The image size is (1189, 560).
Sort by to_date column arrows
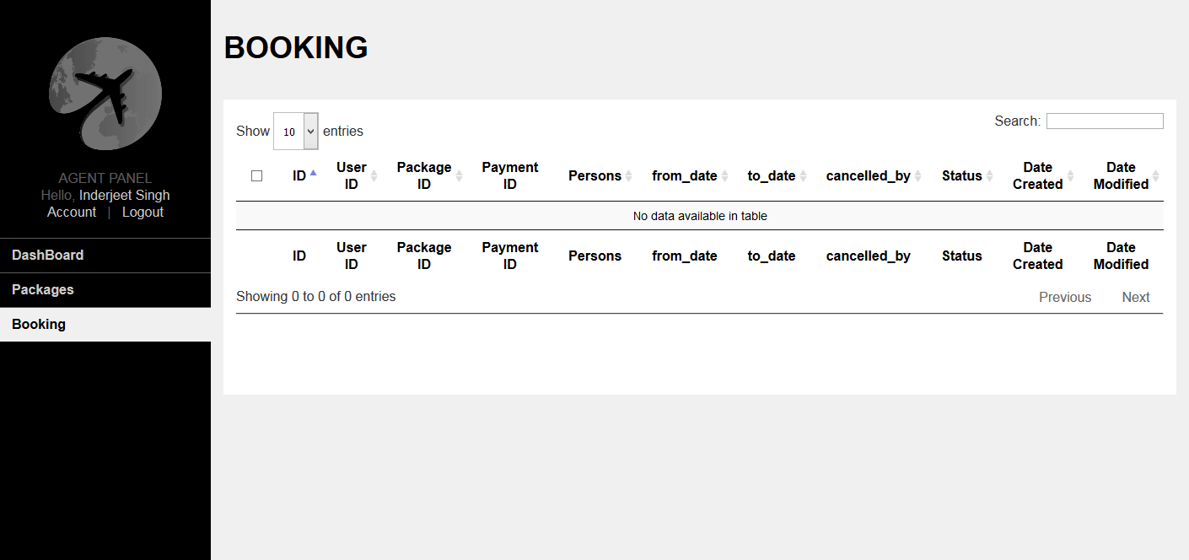coord(803,176)
